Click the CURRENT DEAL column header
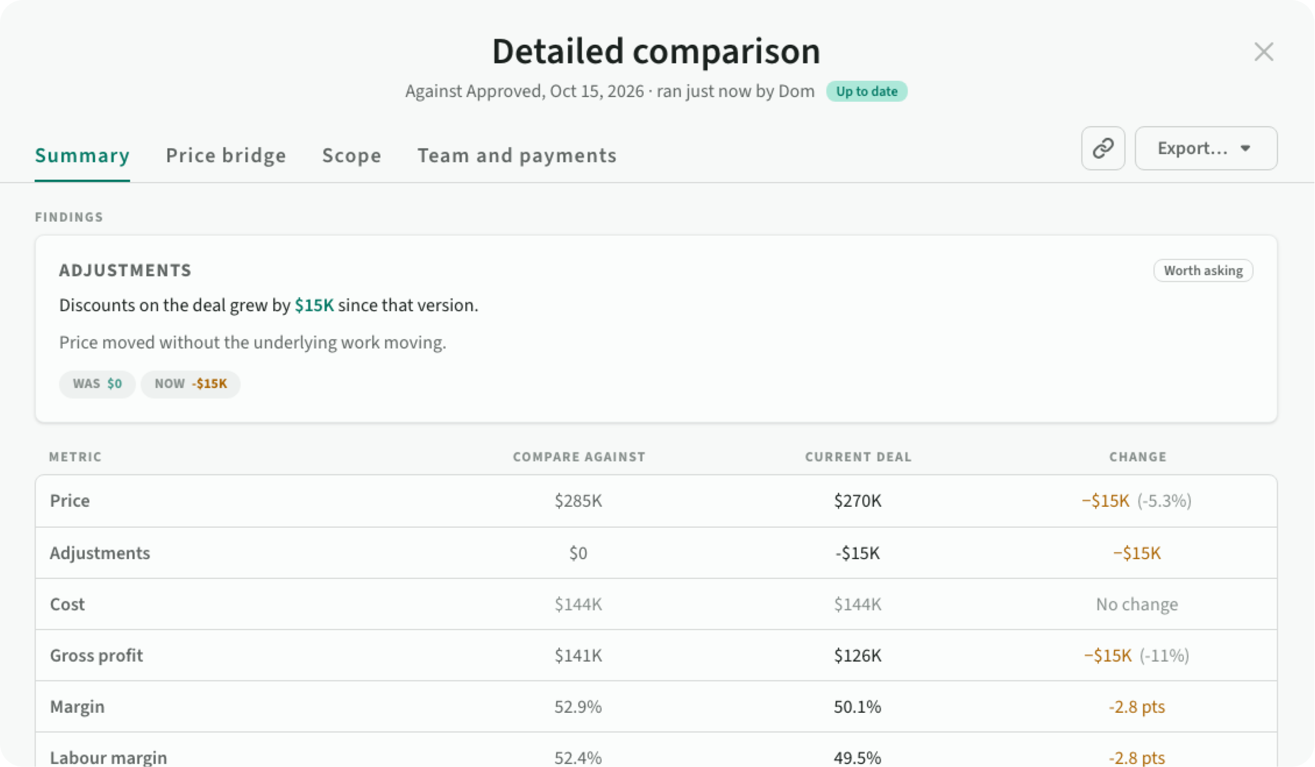Viewport: 1315px width, 767px height. (858, 457)
